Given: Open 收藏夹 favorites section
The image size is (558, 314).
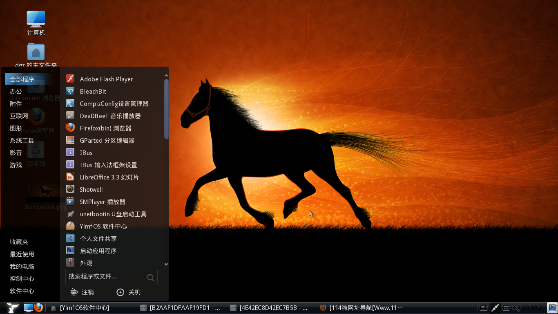Looking at the screenshot, I should tap(19, 242).
